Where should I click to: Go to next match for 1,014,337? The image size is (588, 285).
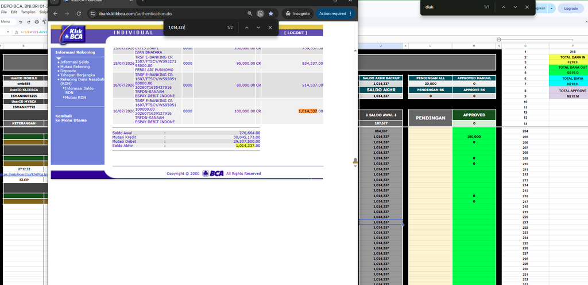pos(258,28)
